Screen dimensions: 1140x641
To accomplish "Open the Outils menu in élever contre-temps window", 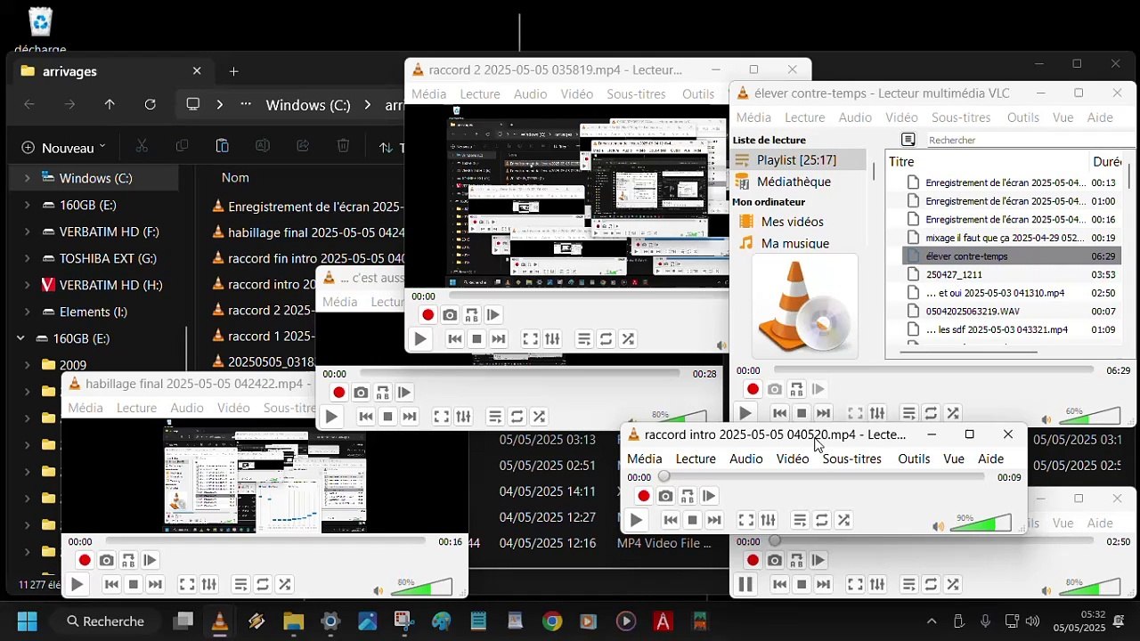I will click(1023, 118).
